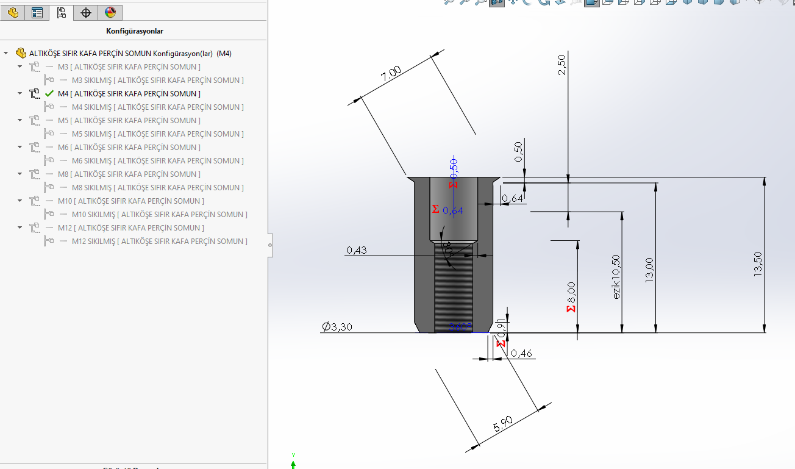Screen dimensions: 795x469
Task: Click the M12 configuration icon
Action: [x=35, y=227]
